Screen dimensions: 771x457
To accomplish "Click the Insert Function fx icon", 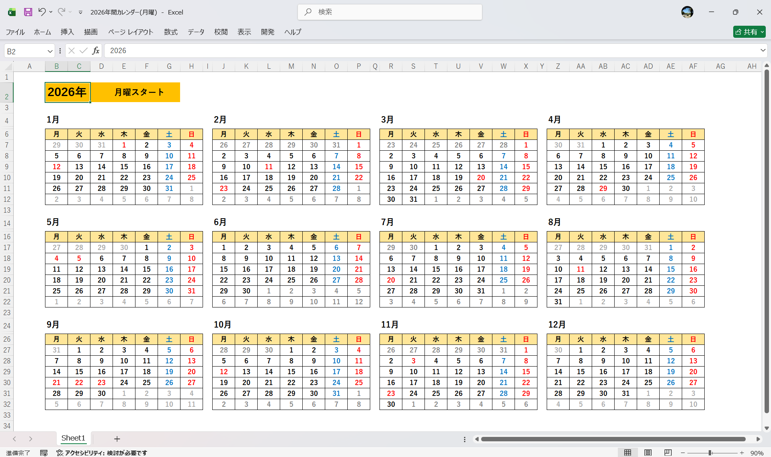I will point(96,51).
